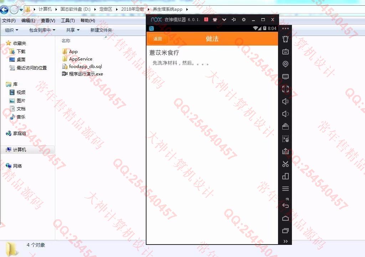
Task: Click Nox shake device icon
Action: pos(286,39)
